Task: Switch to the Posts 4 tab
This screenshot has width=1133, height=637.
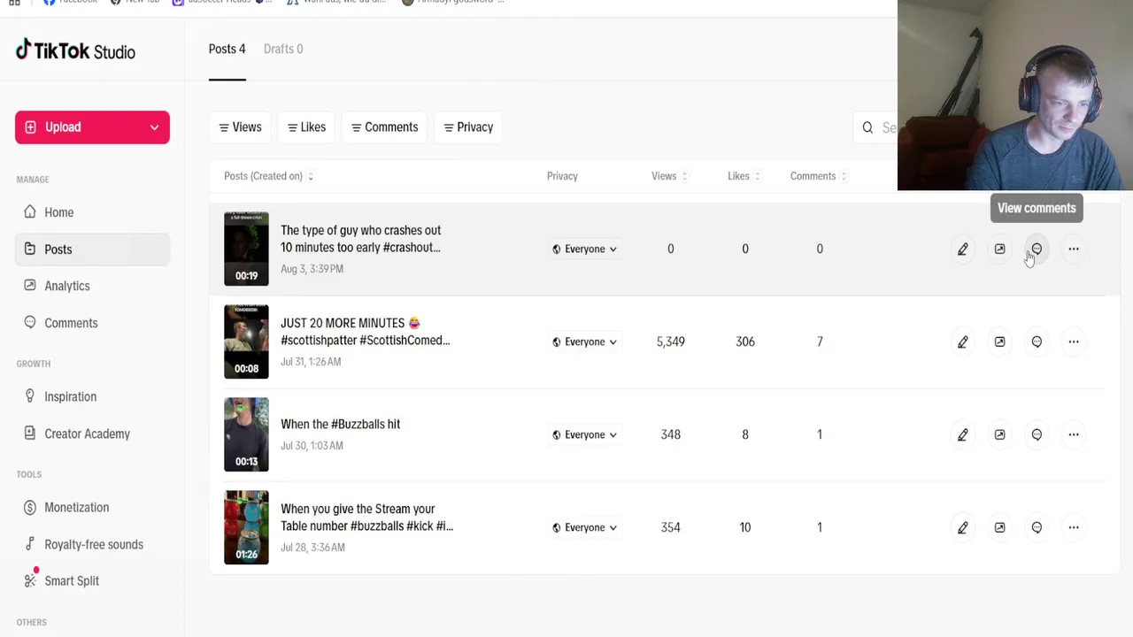Action: tap(227, 49)
